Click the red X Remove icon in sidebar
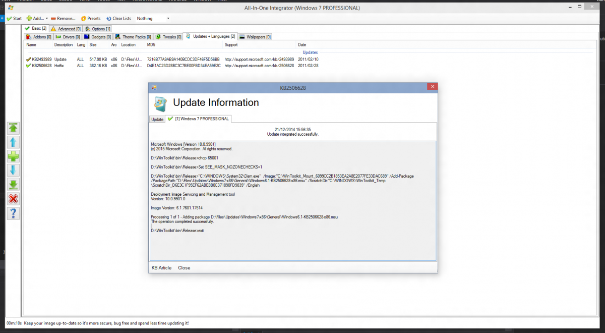Viewport: 605px width, 333px height. pos(14,199)
